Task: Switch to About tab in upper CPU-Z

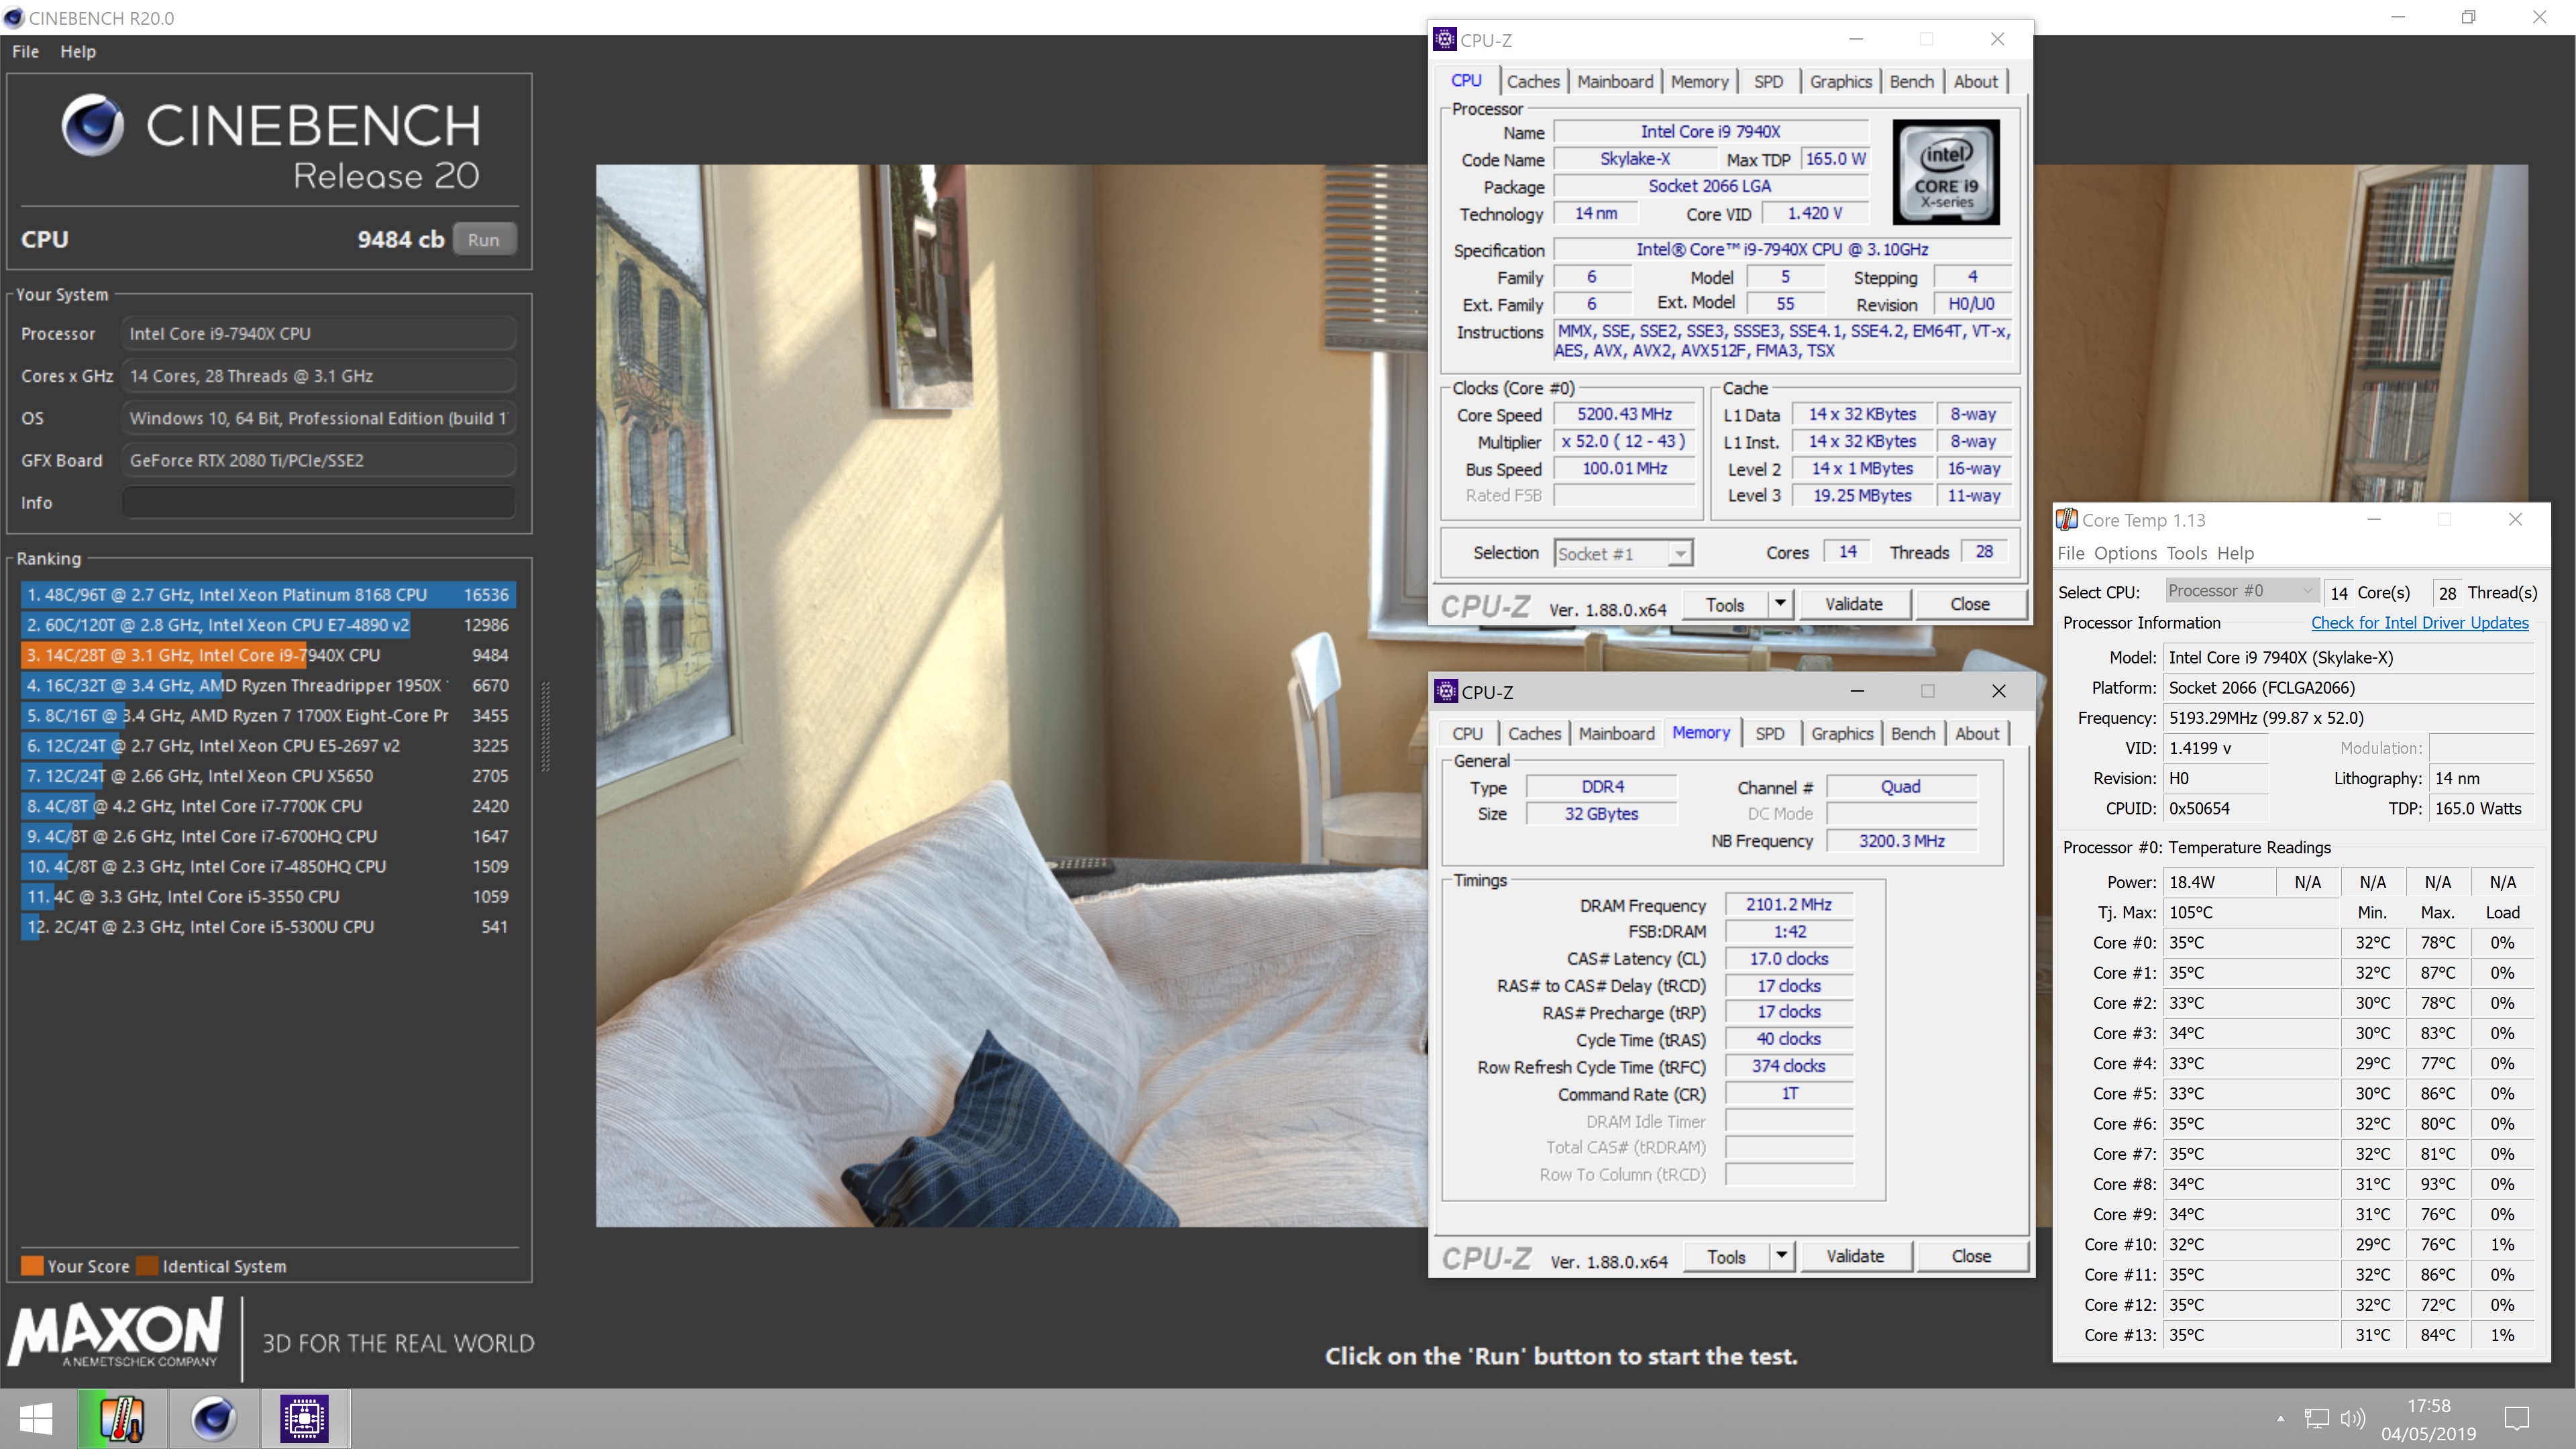Action: tap(1975, 82)
